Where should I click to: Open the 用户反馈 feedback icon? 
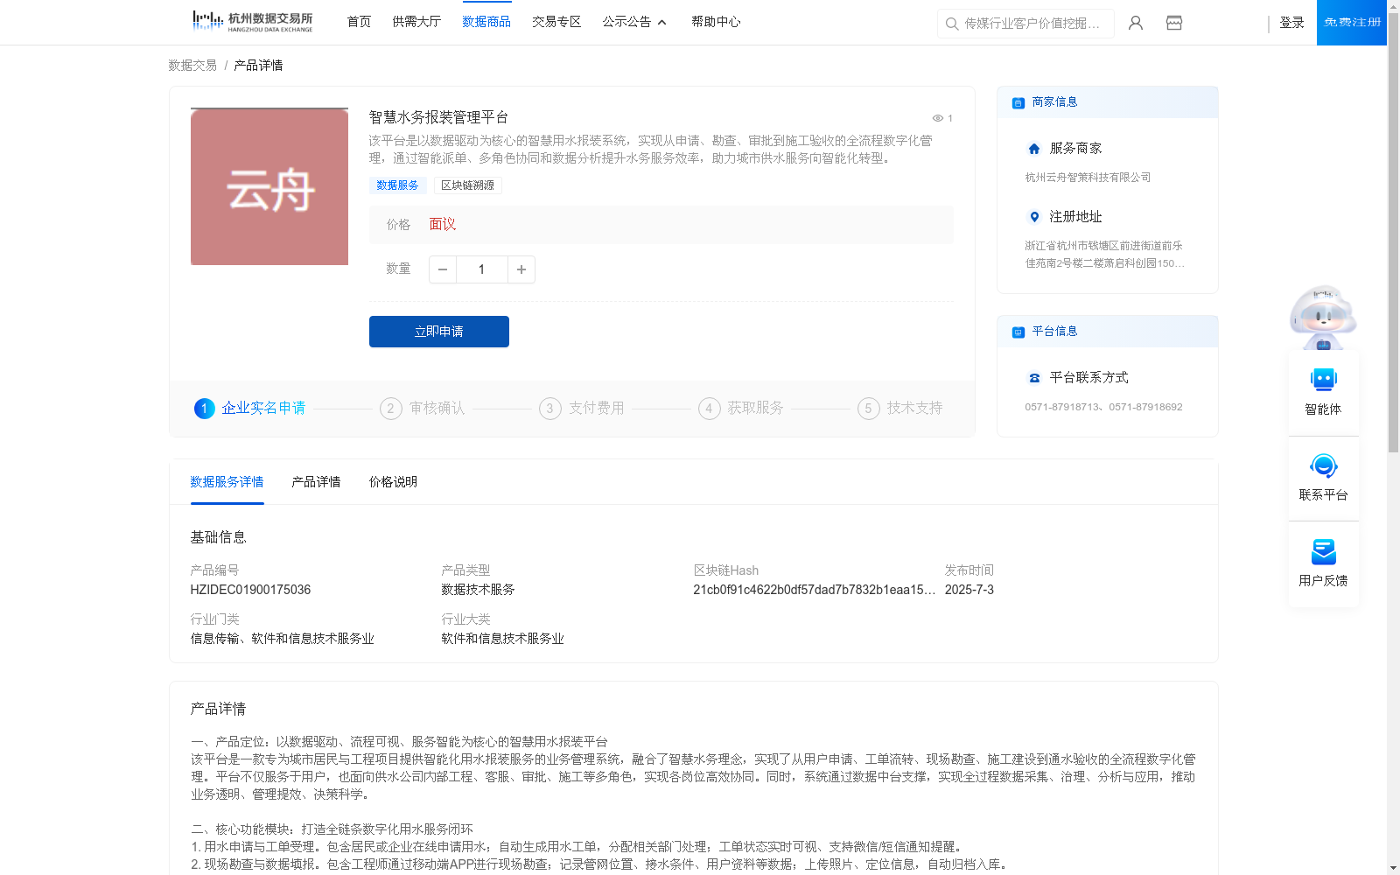1323,551
